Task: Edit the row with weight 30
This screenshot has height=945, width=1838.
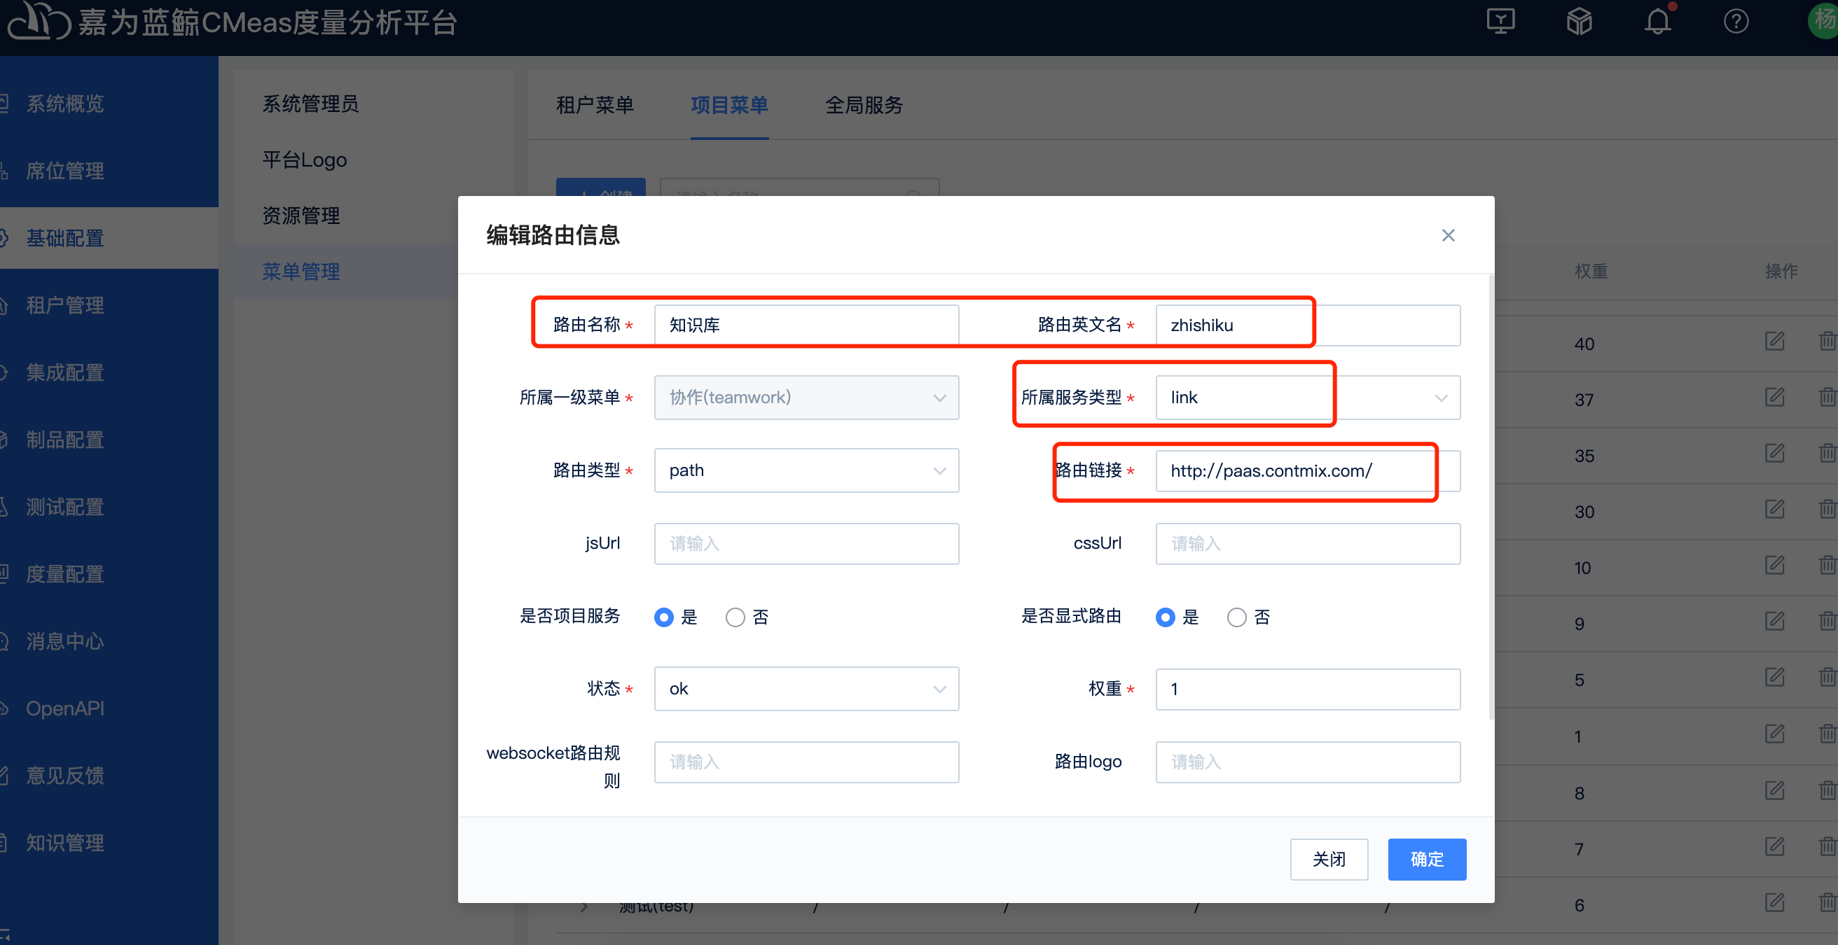Action: 1774,509
